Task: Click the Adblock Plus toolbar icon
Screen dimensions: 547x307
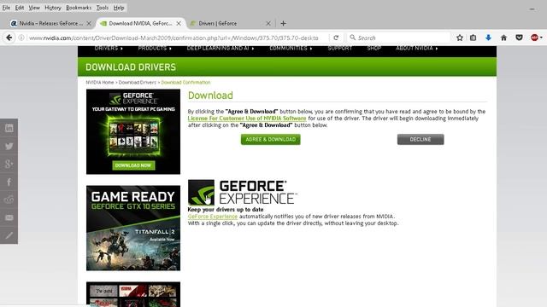Action: point(534,38)
